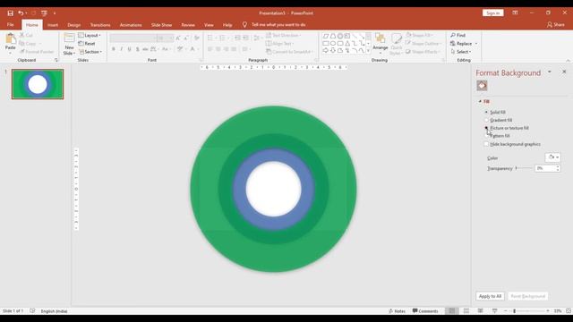Click the Find magnifier icon
The width and height of the screenshot is (573, 322).
pyautogui.click(x=453, y=35)
